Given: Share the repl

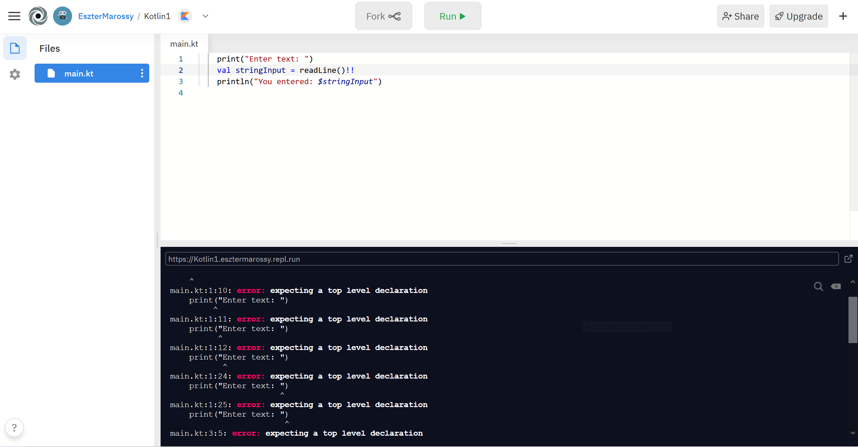Looking at the screenshot, I should [x=740, y=16].
